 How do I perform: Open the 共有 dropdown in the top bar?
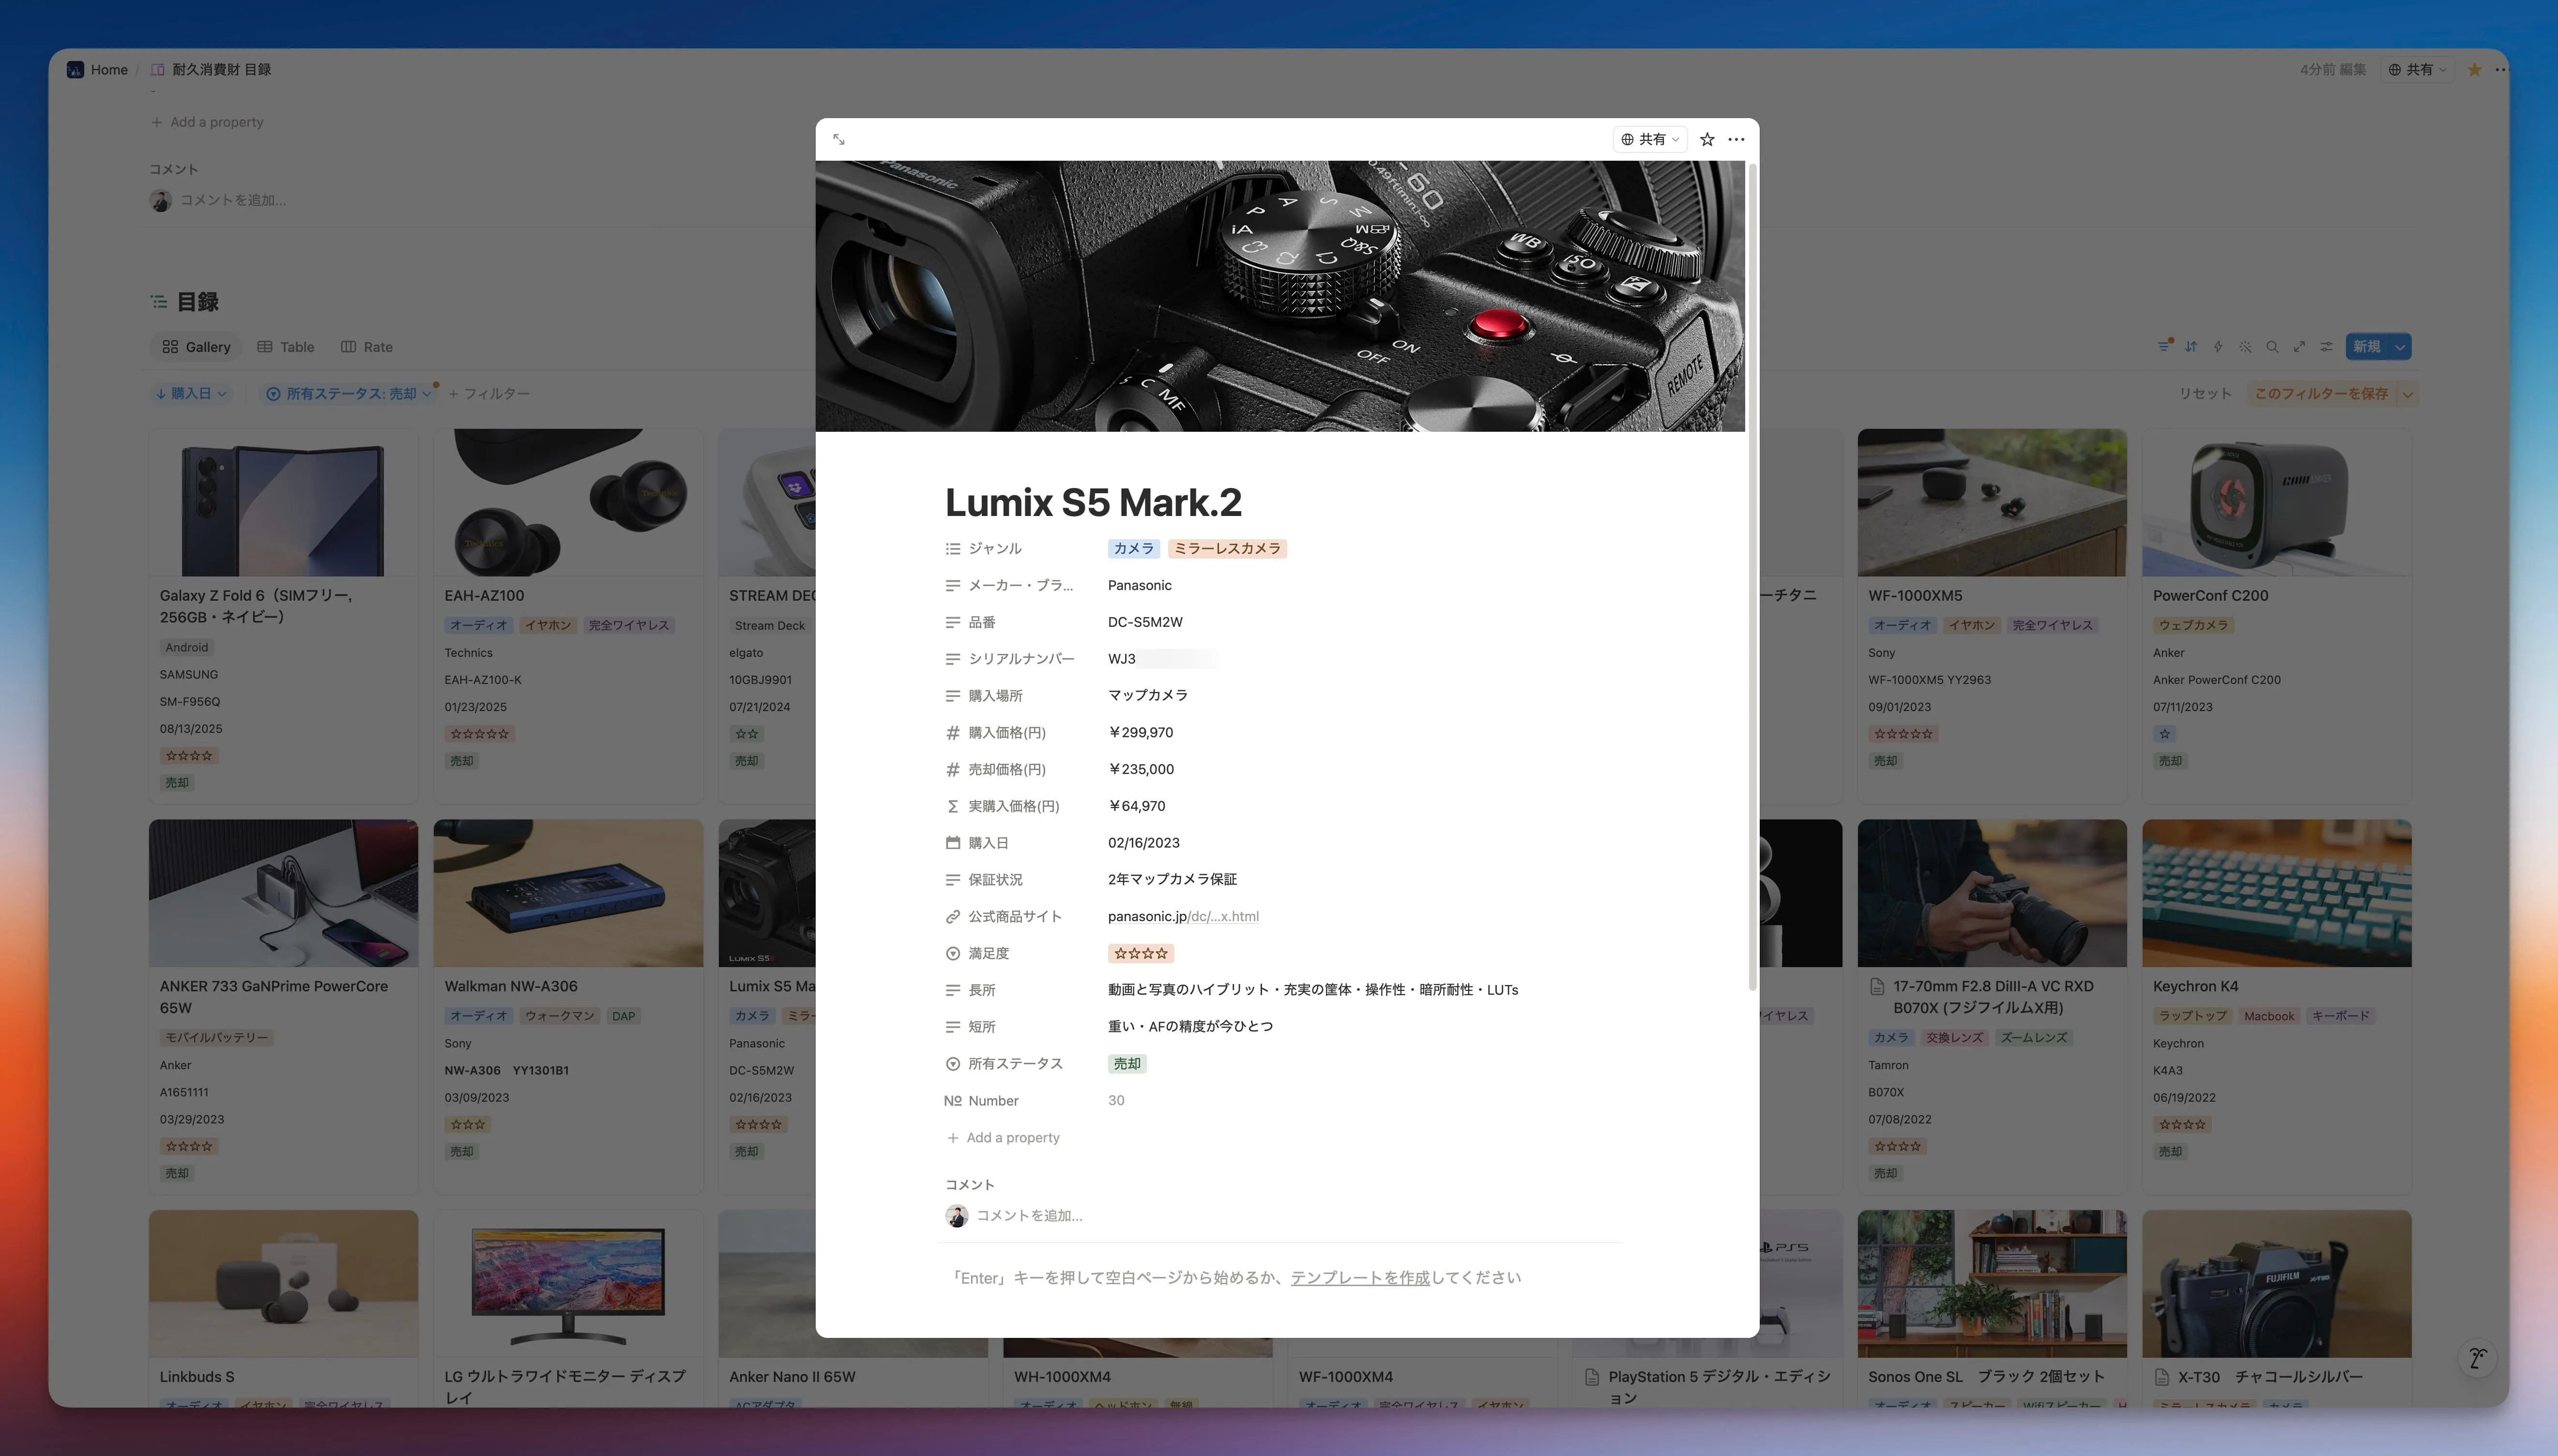click(x=2417, y=69)
